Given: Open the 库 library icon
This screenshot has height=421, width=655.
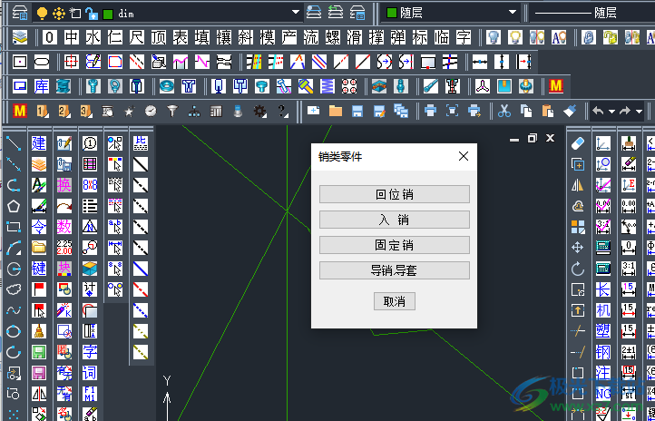Looking at the screenshot, I should pos(42,86).
